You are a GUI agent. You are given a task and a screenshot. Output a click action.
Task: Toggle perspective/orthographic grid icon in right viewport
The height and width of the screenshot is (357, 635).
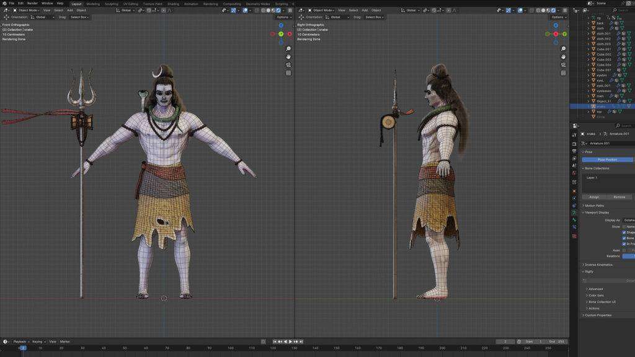(x=563, y=73)
